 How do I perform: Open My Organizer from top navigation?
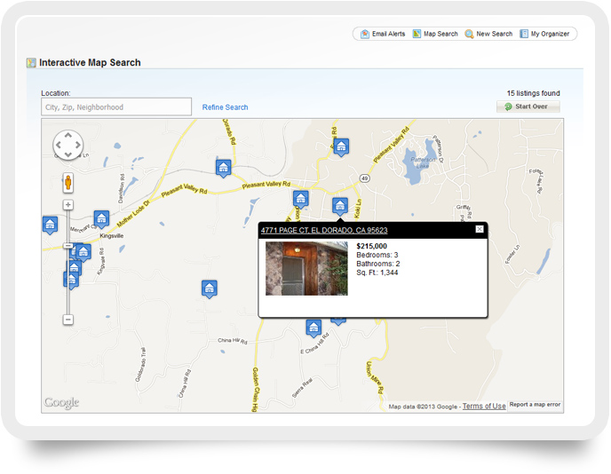pos(544,34)
